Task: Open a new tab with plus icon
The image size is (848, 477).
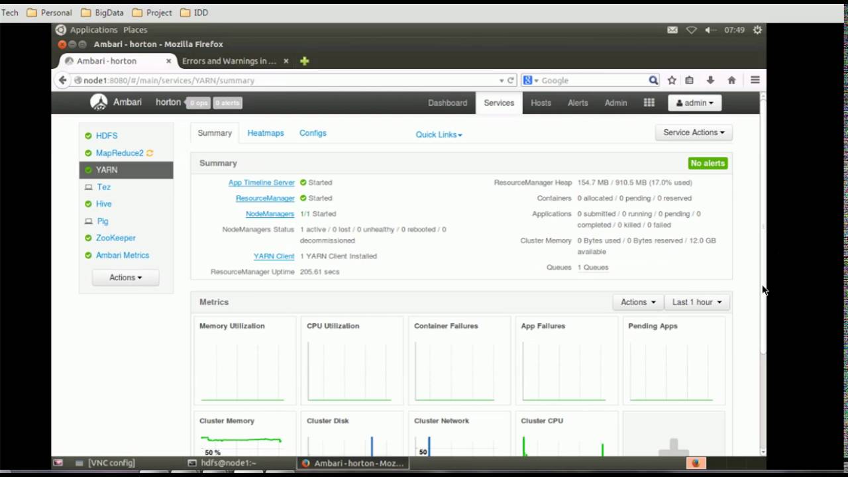Action: (304, 61)
